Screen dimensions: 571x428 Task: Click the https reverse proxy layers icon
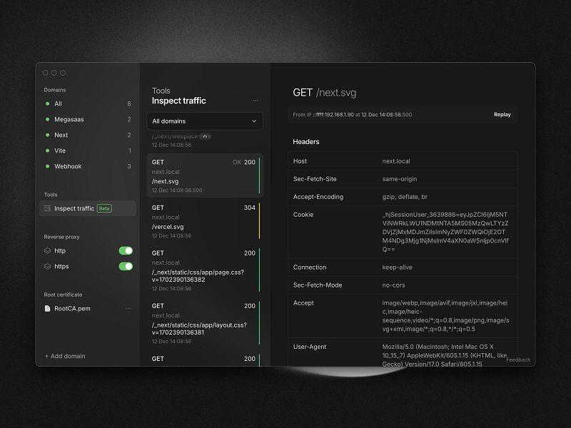[x=47, y=266]
